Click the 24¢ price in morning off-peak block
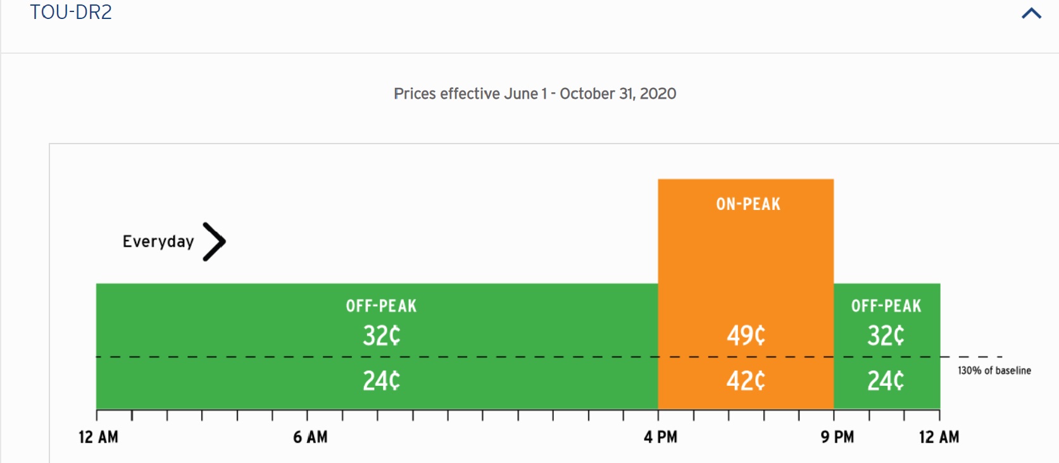Image resolution: width=1059 pixels, height=463 pixels. 381,381
